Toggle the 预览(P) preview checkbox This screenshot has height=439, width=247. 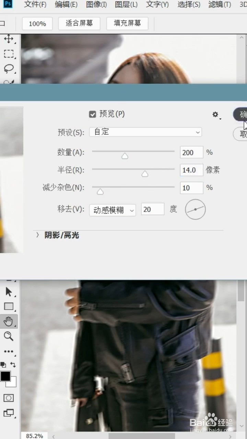(x=92, y=114)
